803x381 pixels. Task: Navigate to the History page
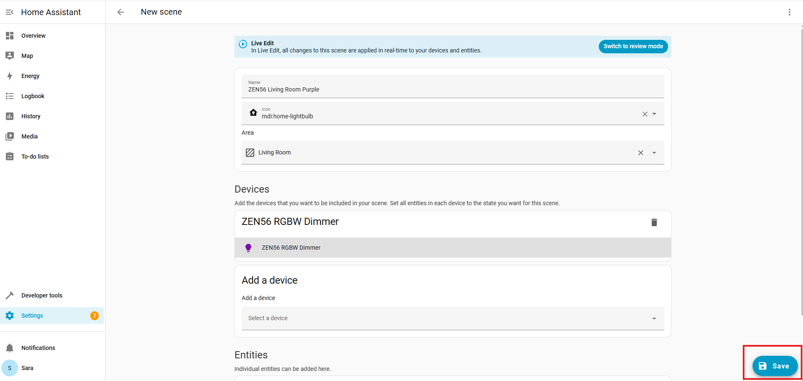point(31,116)
